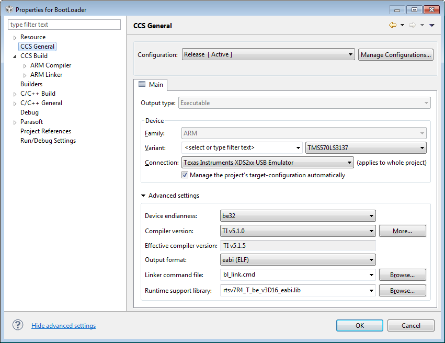Open the Runtime support library dropdown

(x=298, y=290)
